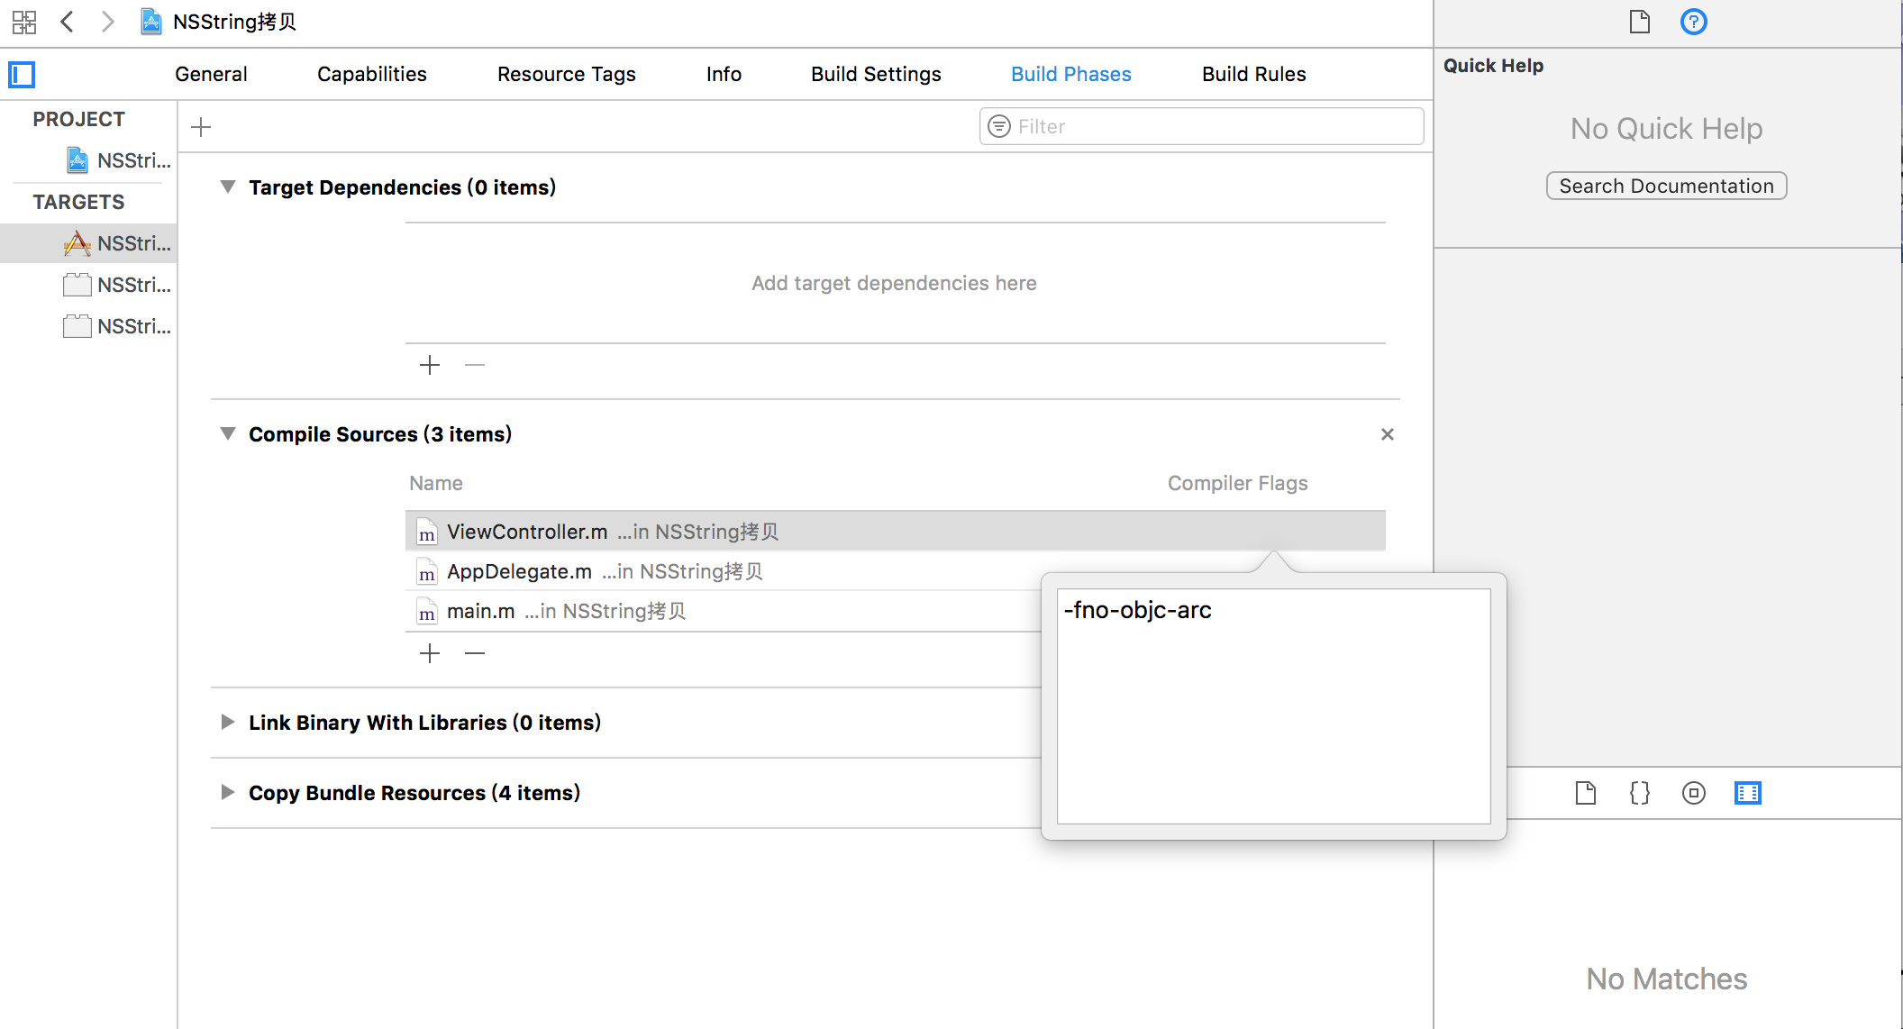The width and height of the screenshot is (1903, 1029).
Task: Expand the Copy Bundle Resources section
Action: pyautogui.click(x=230, y=792)
